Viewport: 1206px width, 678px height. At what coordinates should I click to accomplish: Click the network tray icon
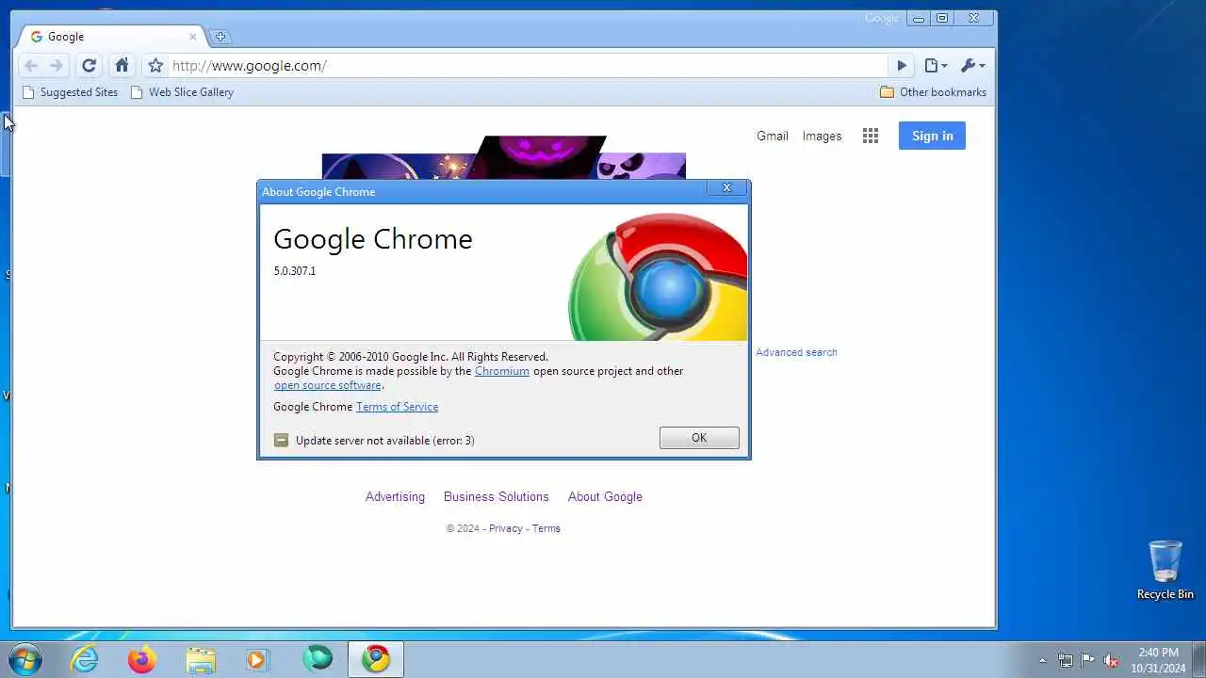1065,660
